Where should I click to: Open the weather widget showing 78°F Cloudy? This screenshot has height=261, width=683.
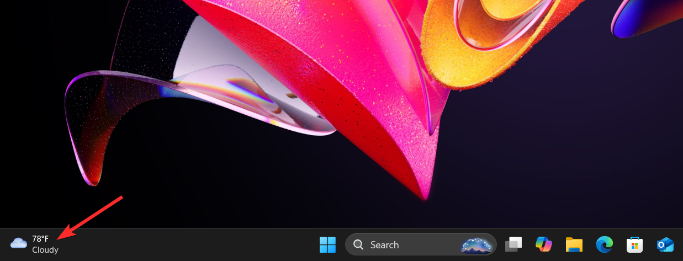point(34,244)
